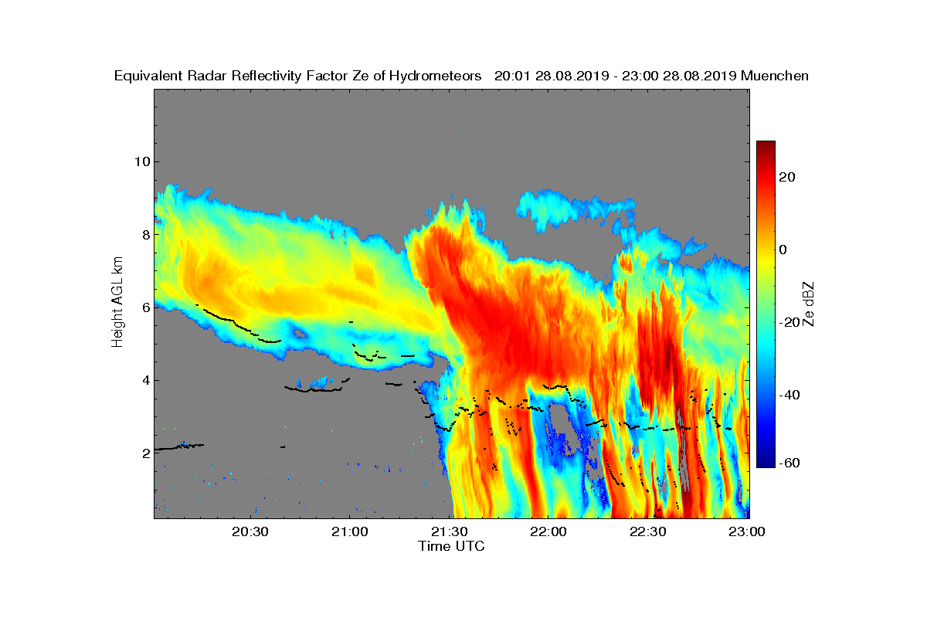The height and width of the screenshot is (618, 927).
Task: Click the date range text '20:01 28.08.2019 - 23:00 28.08.2019 Muenchen'
Action: (651, 76)
